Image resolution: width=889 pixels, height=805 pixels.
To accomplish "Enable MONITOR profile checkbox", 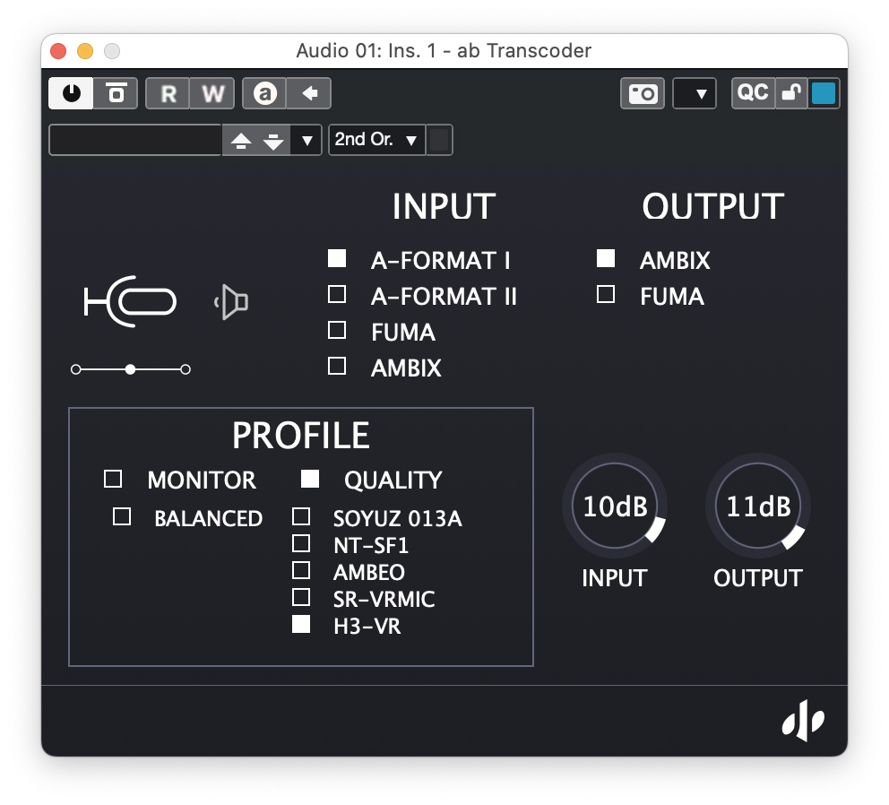I will point(113,478).
